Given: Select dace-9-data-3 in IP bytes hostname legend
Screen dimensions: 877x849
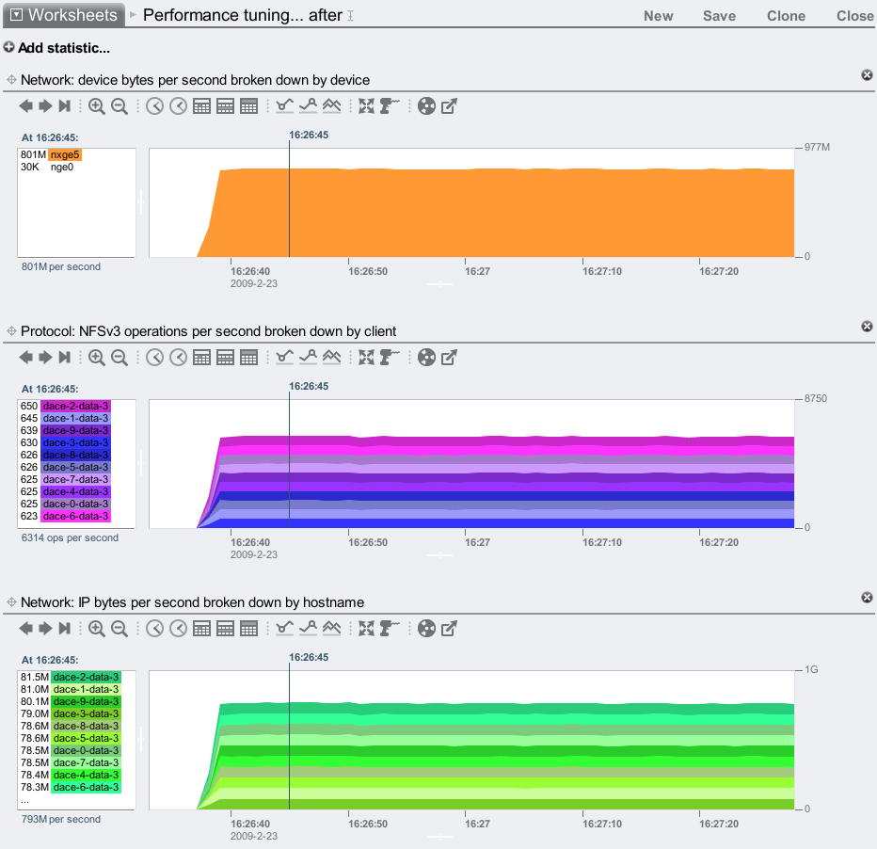Looking at the screenshot, I should click(x=86, y=701).
